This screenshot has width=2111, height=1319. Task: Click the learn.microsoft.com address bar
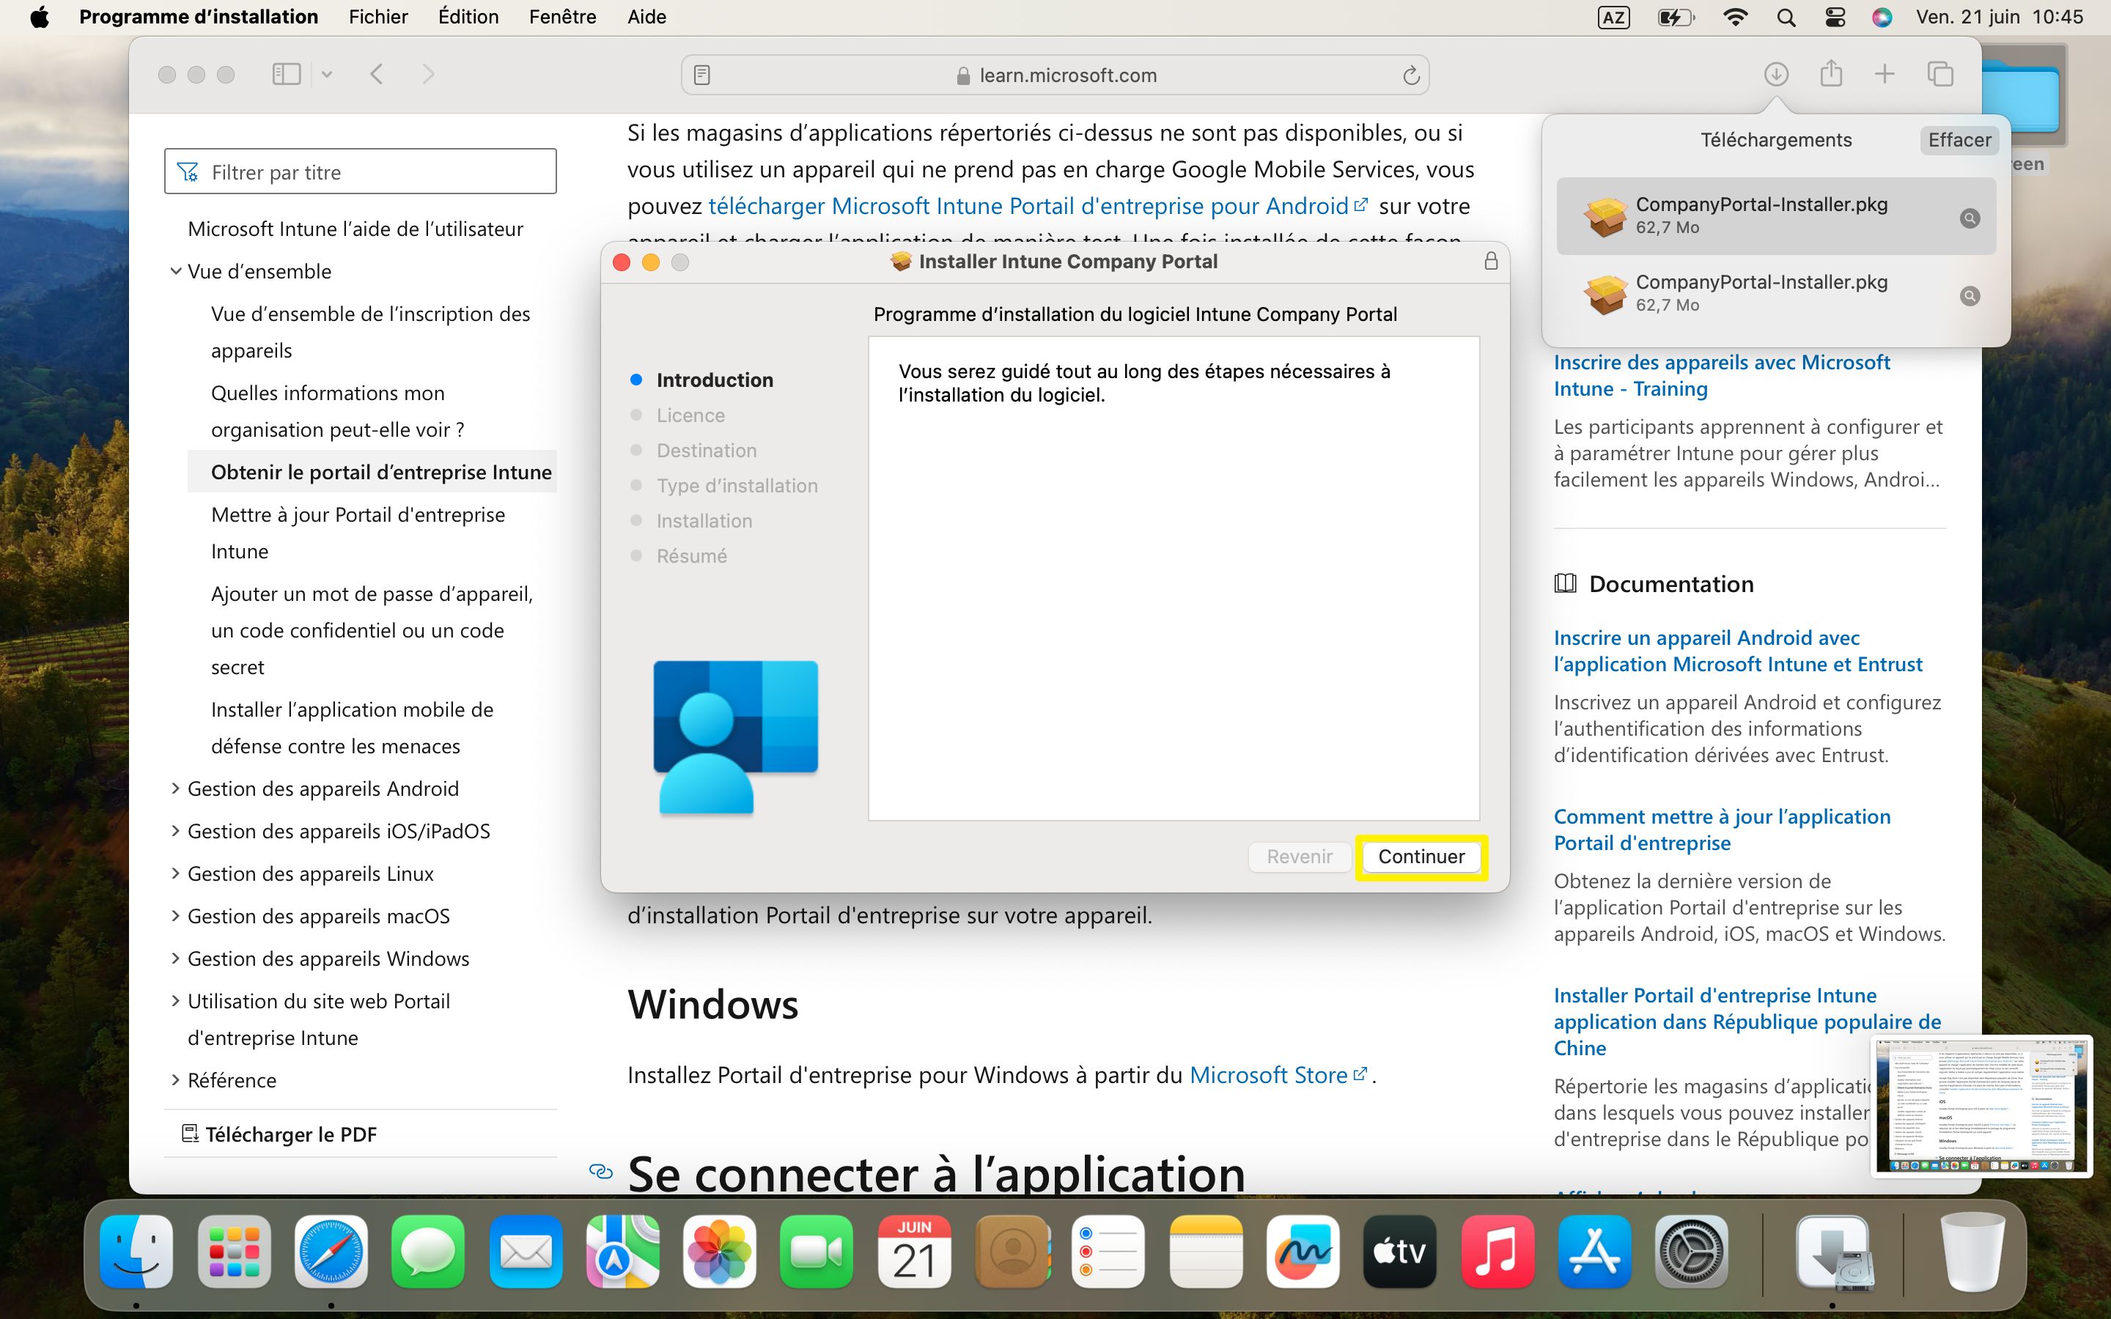(x=1055, y=75)
